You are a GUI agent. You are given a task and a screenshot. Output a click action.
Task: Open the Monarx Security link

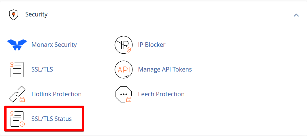(54, 45)
